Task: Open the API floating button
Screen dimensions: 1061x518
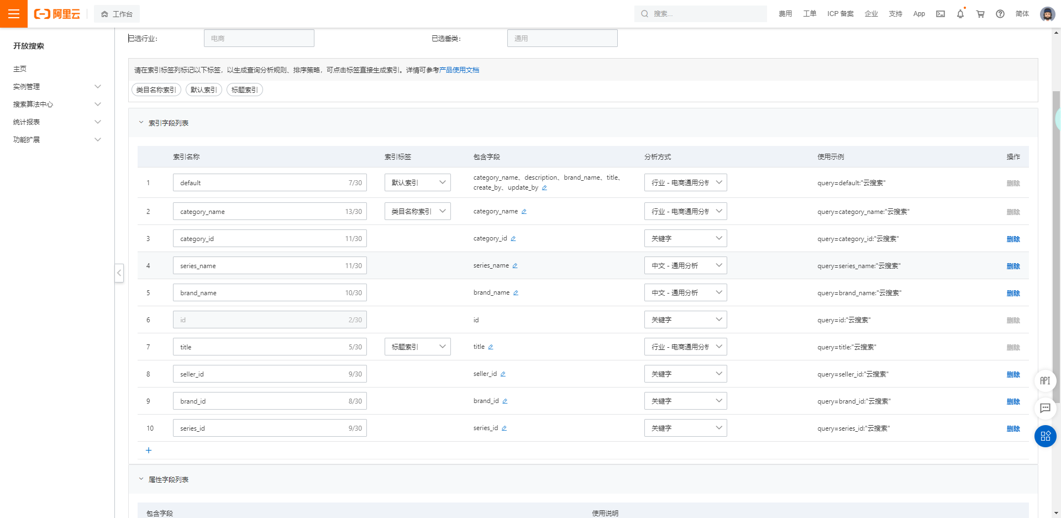Action: click(x=1045, y=381)
